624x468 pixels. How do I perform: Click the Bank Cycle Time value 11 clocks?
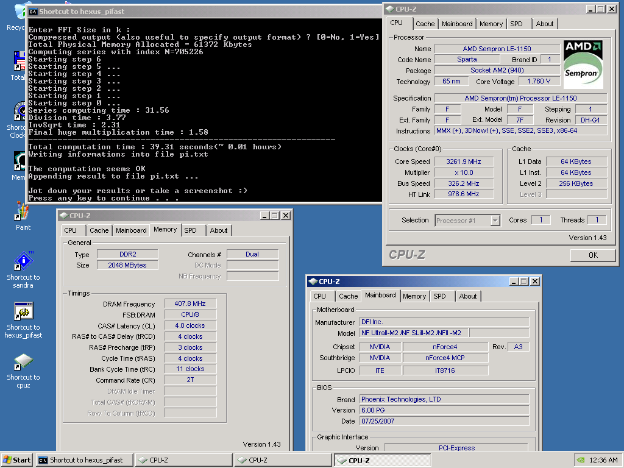click(x=190, y=369)
